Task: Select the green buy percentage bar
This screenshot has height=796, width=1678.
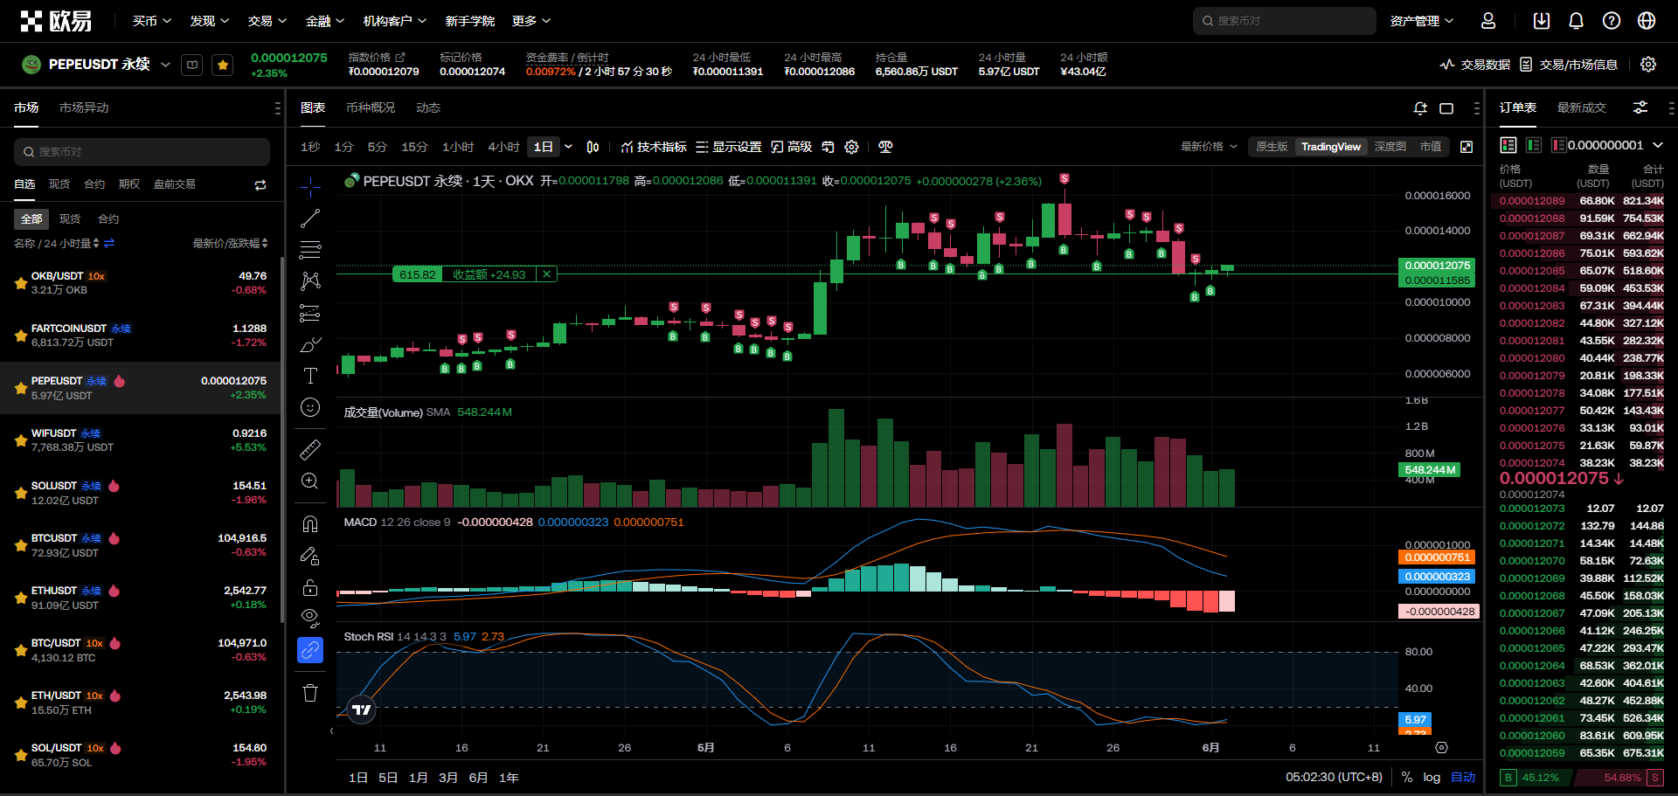Action: pyautogui.click(x=1534, y=777)
